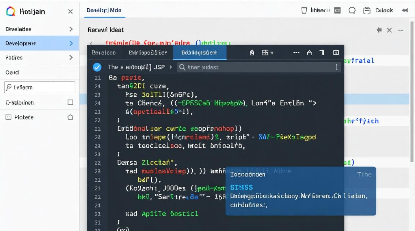
Task: Click the Lefienm search field in sidebar
Action: pyautogui.click(x=40, y=87)
